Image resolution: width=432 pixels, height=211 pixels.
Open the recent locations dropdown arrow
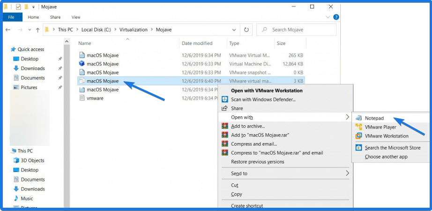[30, 30]
